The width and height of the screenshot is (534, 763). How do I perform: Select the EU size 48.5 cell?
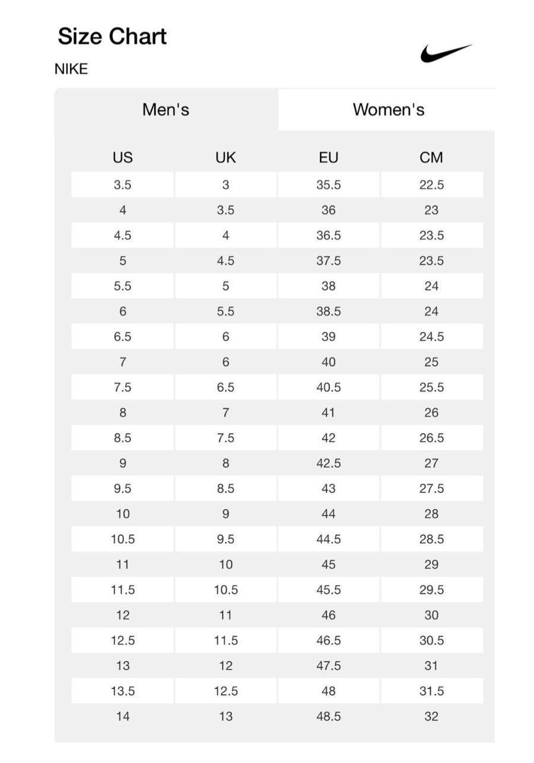[328, 716]
